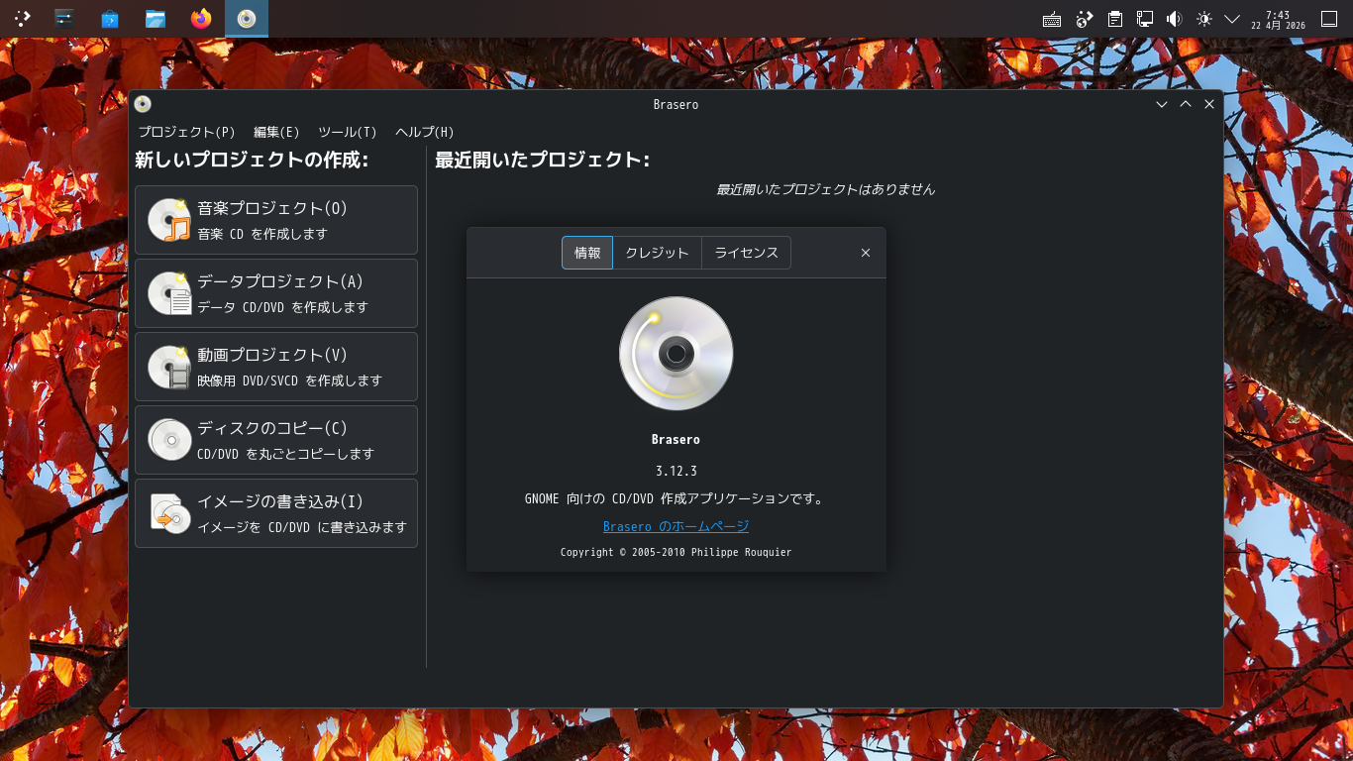Open the virtual keyboard tray icon
This screenshot has height=761, width=1353.
1052,19
